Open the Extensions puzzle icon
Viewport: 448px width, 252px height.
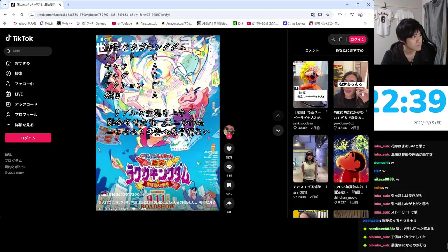point(339,15)
